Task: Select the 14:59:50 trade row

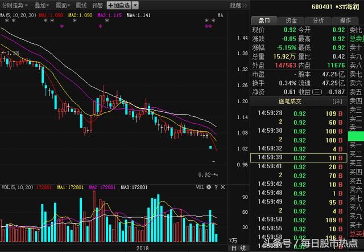Action: pyautogui.click(x=299, y=220)
